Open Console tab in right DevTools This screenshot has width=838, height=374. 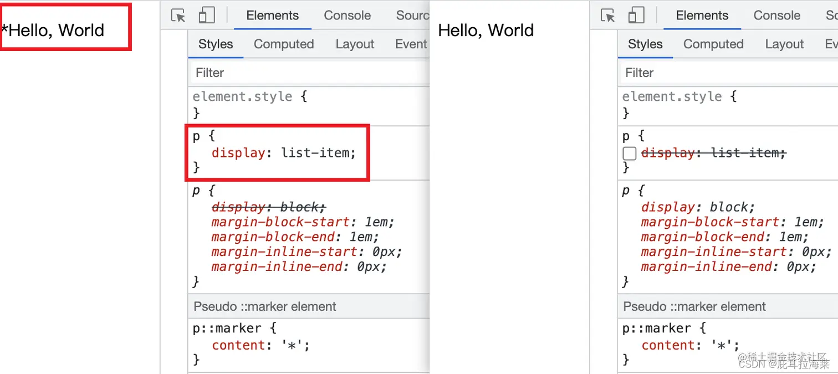coord(777,16)
